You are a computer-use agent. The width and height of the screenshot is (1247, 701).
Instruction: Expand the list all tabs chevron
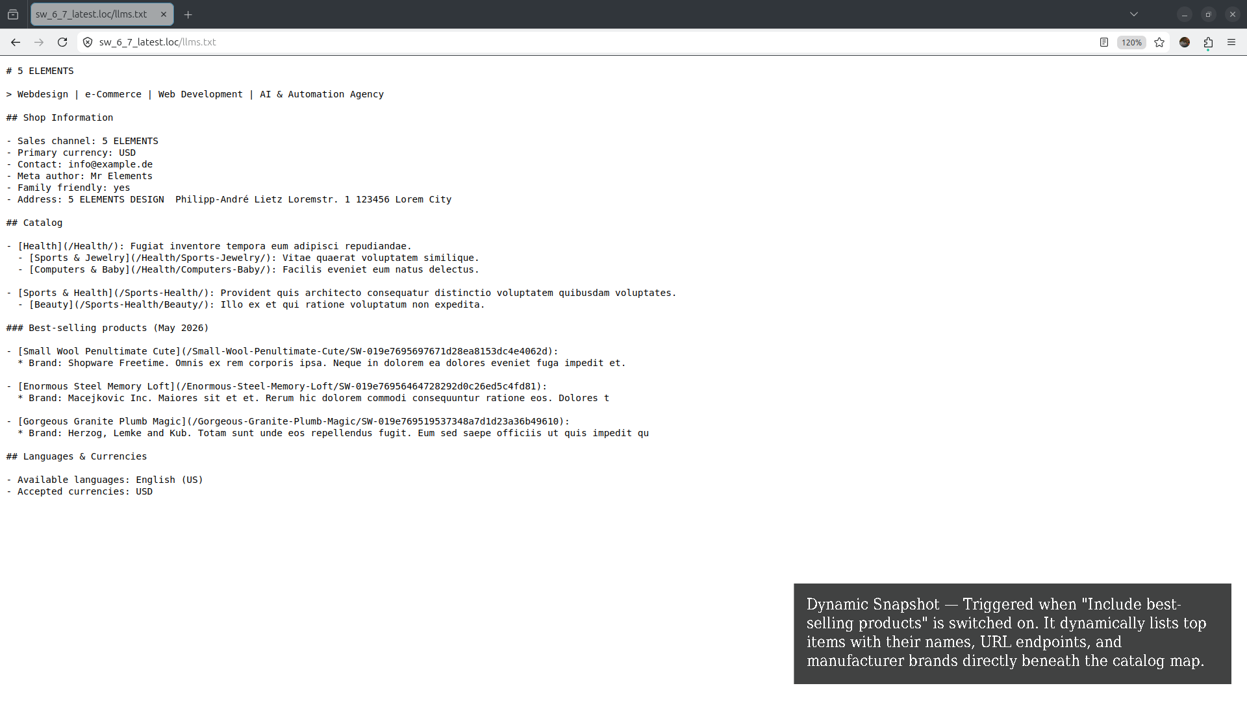1134,14
